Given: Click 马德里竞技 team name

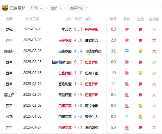Looking at the screenshot, I should (93, 51).
